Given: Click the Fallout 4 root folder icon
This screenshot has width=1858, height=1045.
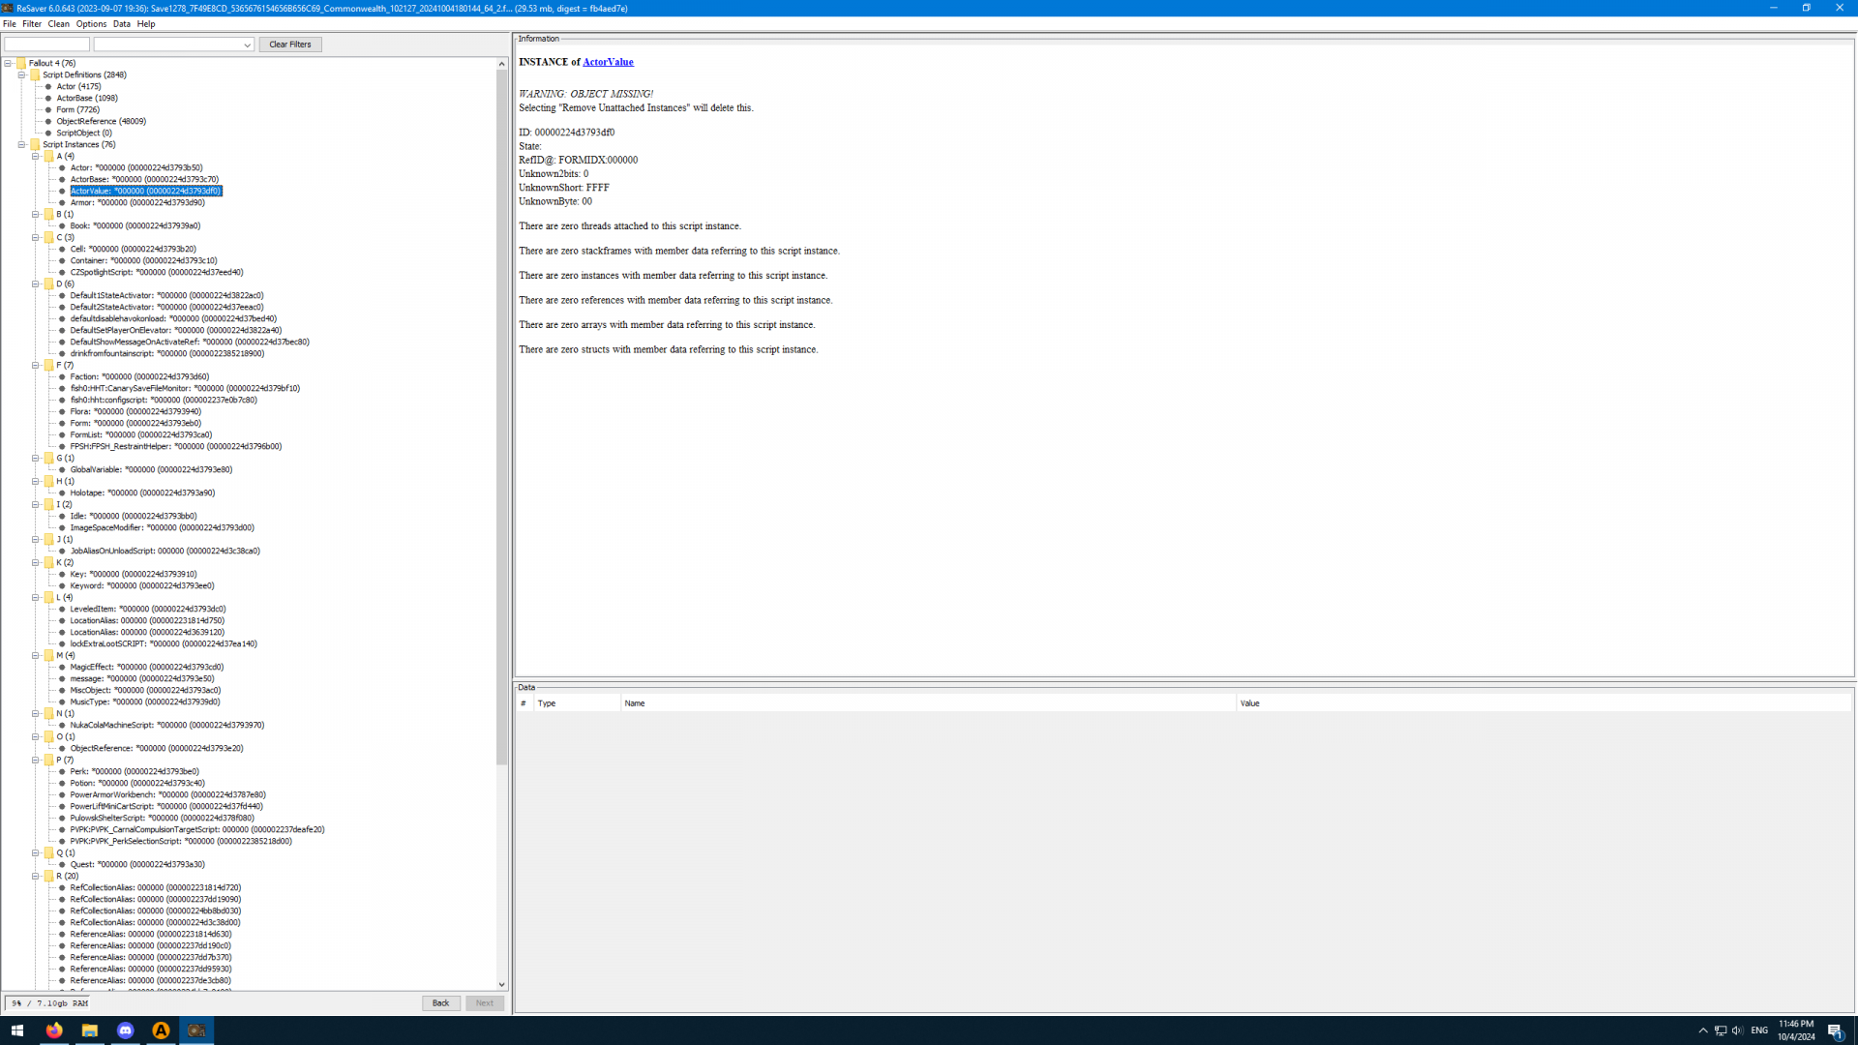Looking at the screenshot, I should [21, 63].
